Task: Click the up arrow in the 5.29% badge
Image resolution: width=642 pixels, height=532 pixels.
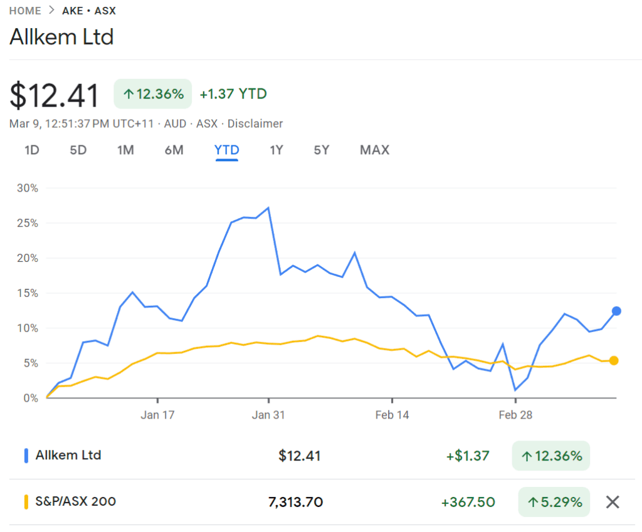Action: click(x=533, y=502)
